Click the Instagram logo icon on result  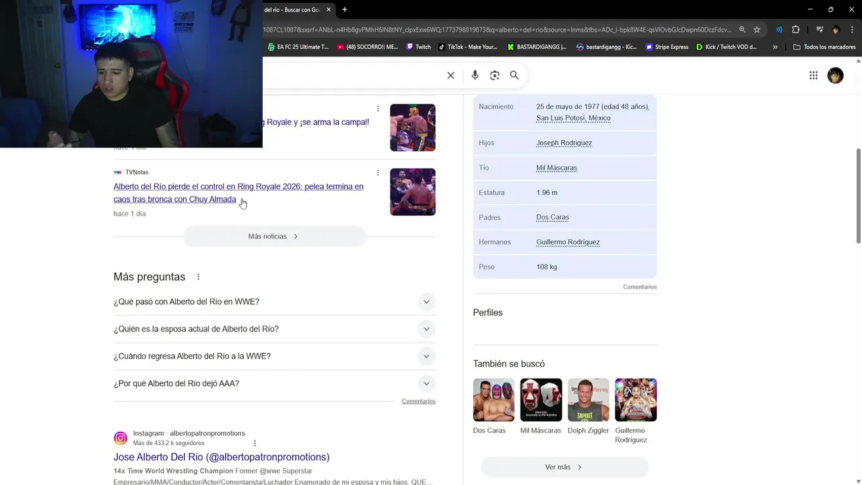tap(121, 438)
